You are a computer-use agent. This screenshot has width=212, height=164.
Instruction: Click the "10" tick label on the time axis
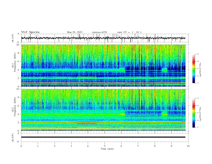tap(188, 146)
